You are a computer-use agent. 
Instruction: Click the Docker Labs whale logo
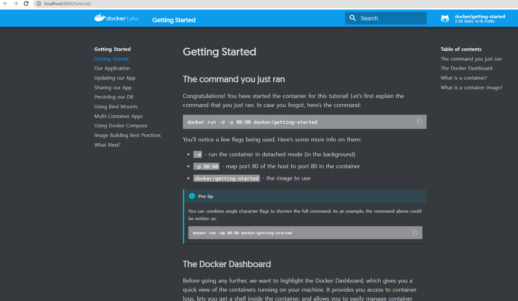tap(116, 18)
